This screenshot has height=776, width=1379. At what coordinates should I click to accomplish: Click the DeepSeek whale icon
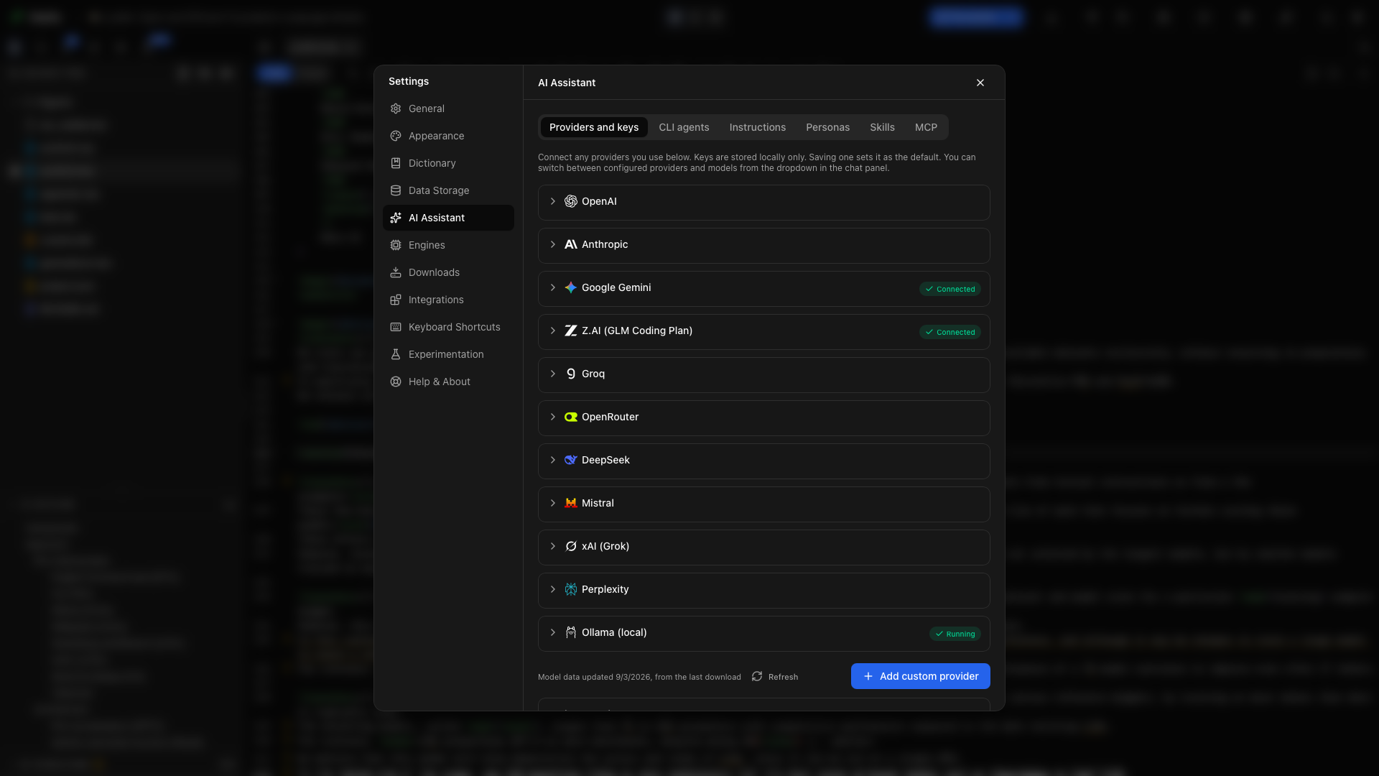[571, 460]
